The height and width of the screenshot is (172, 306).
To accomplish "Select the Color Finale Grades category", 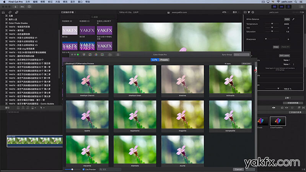I will point(18,23).
